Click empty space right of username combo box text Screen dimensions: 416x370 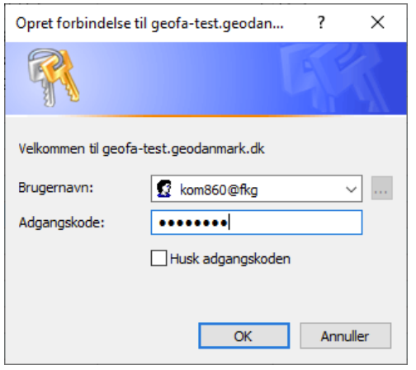tap(300, 190)
